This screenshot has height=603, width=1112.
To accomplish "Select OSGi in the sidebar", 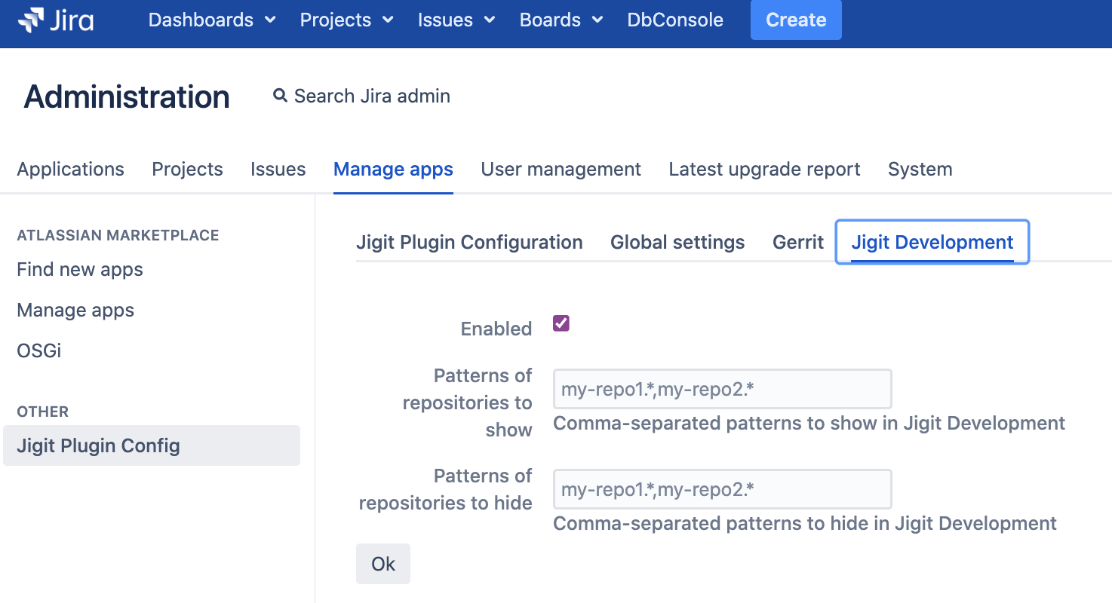I will coord(38,350).
